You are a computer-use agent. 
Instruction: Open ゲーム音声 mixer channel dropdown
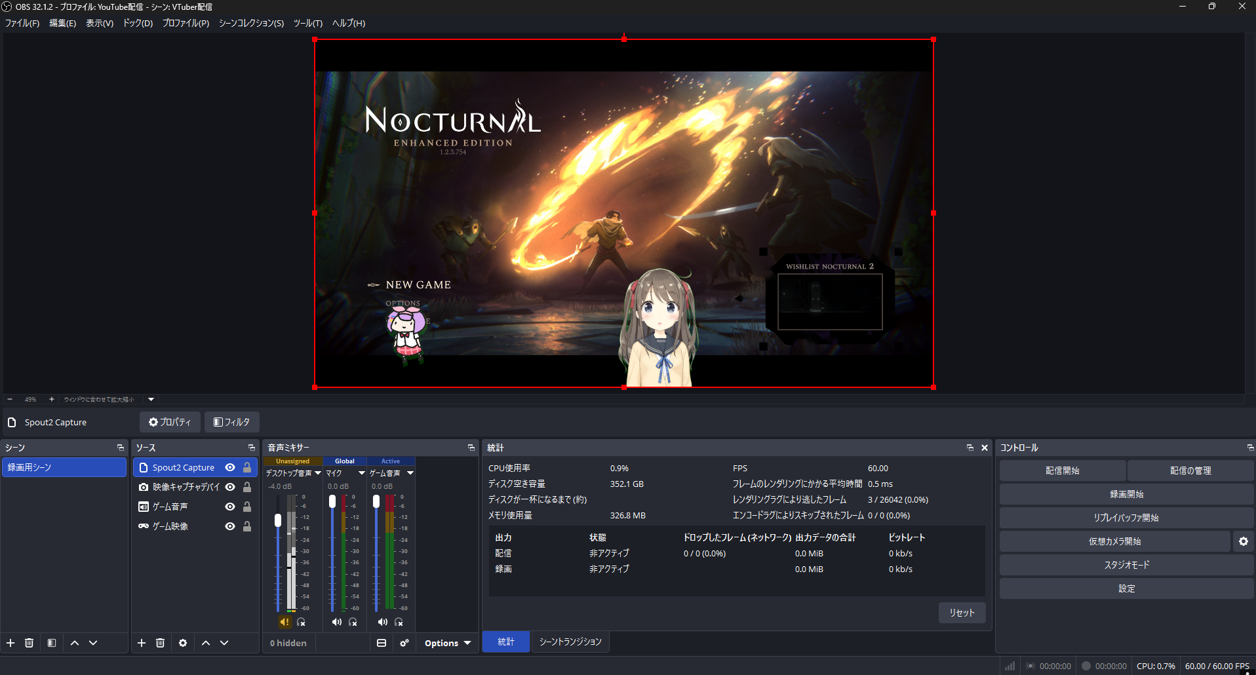pyautogui.click(x=410, y=473)
